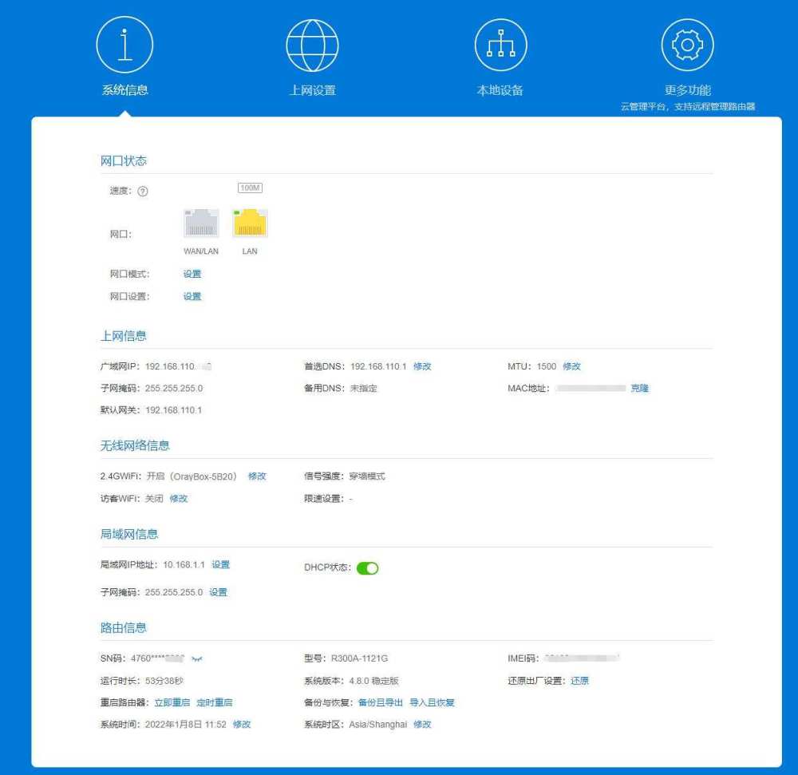Click 设置 next to 局域网IP地址
The image size is (798, 775).
click(x=221, y=565)
